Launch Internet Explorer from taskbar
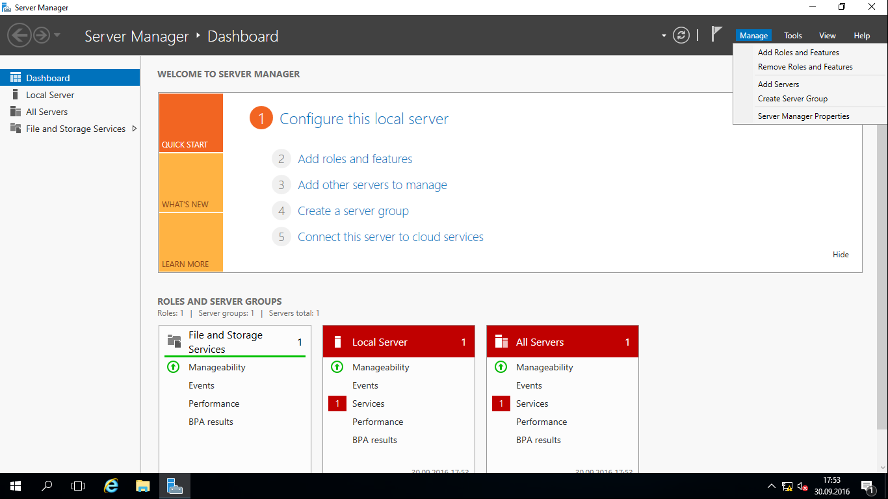This screenshot has height=499, width=888. coord(112,486)
